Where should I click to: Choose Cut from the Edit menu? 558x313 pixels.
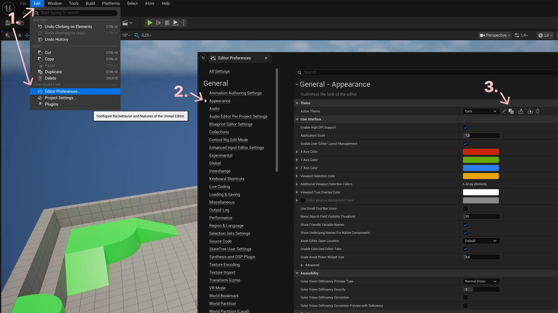tap(75, 53)
